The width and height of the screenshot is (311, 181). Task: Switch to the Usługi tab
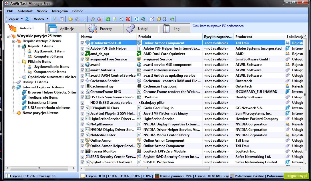coord(141,29)
